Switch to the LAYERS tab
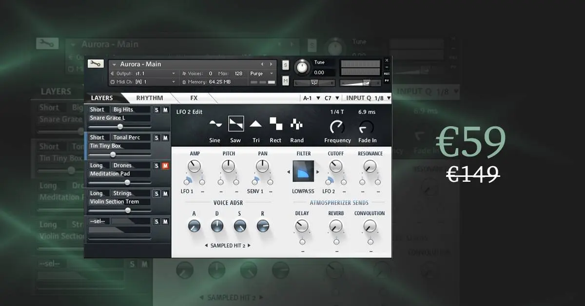Image resolution: width=585 pixels, height=306 pixels. [x=102, y=98]
